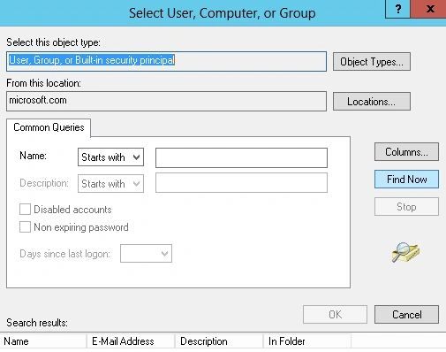Click the OK button
The height and width of the screenshot is (352, 446).
335,315
